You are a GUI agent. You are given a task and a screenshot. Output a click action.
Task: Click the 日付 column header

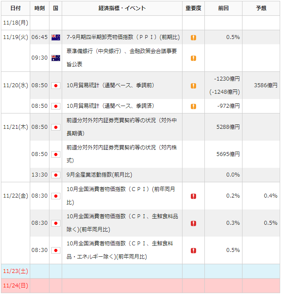point(16,8)
